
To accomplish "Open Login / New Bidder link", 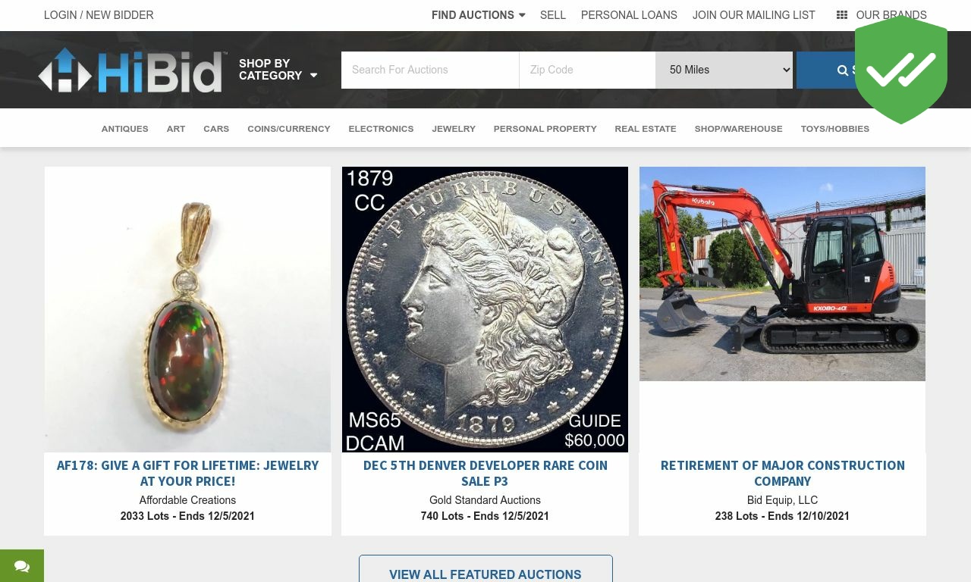I will [99, 15].
